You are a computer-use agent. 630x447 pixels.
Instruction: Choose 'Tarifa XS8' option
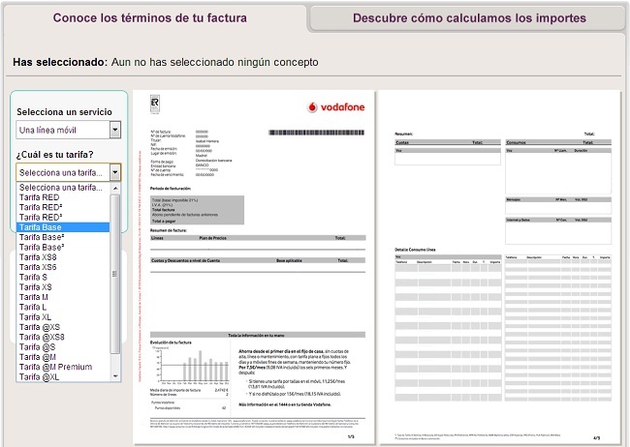(x=63, y=257)
